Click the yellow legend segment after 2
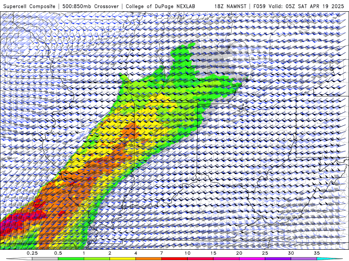 click(x=123, y=259)
